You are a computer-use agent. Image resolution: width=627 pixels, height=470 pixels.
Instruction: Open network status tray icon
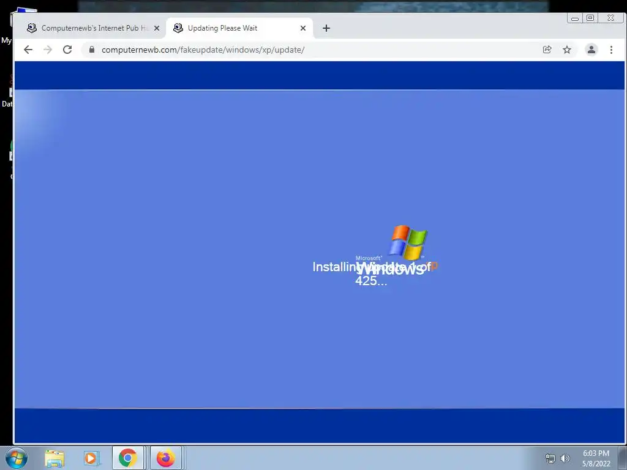point(550,458)
